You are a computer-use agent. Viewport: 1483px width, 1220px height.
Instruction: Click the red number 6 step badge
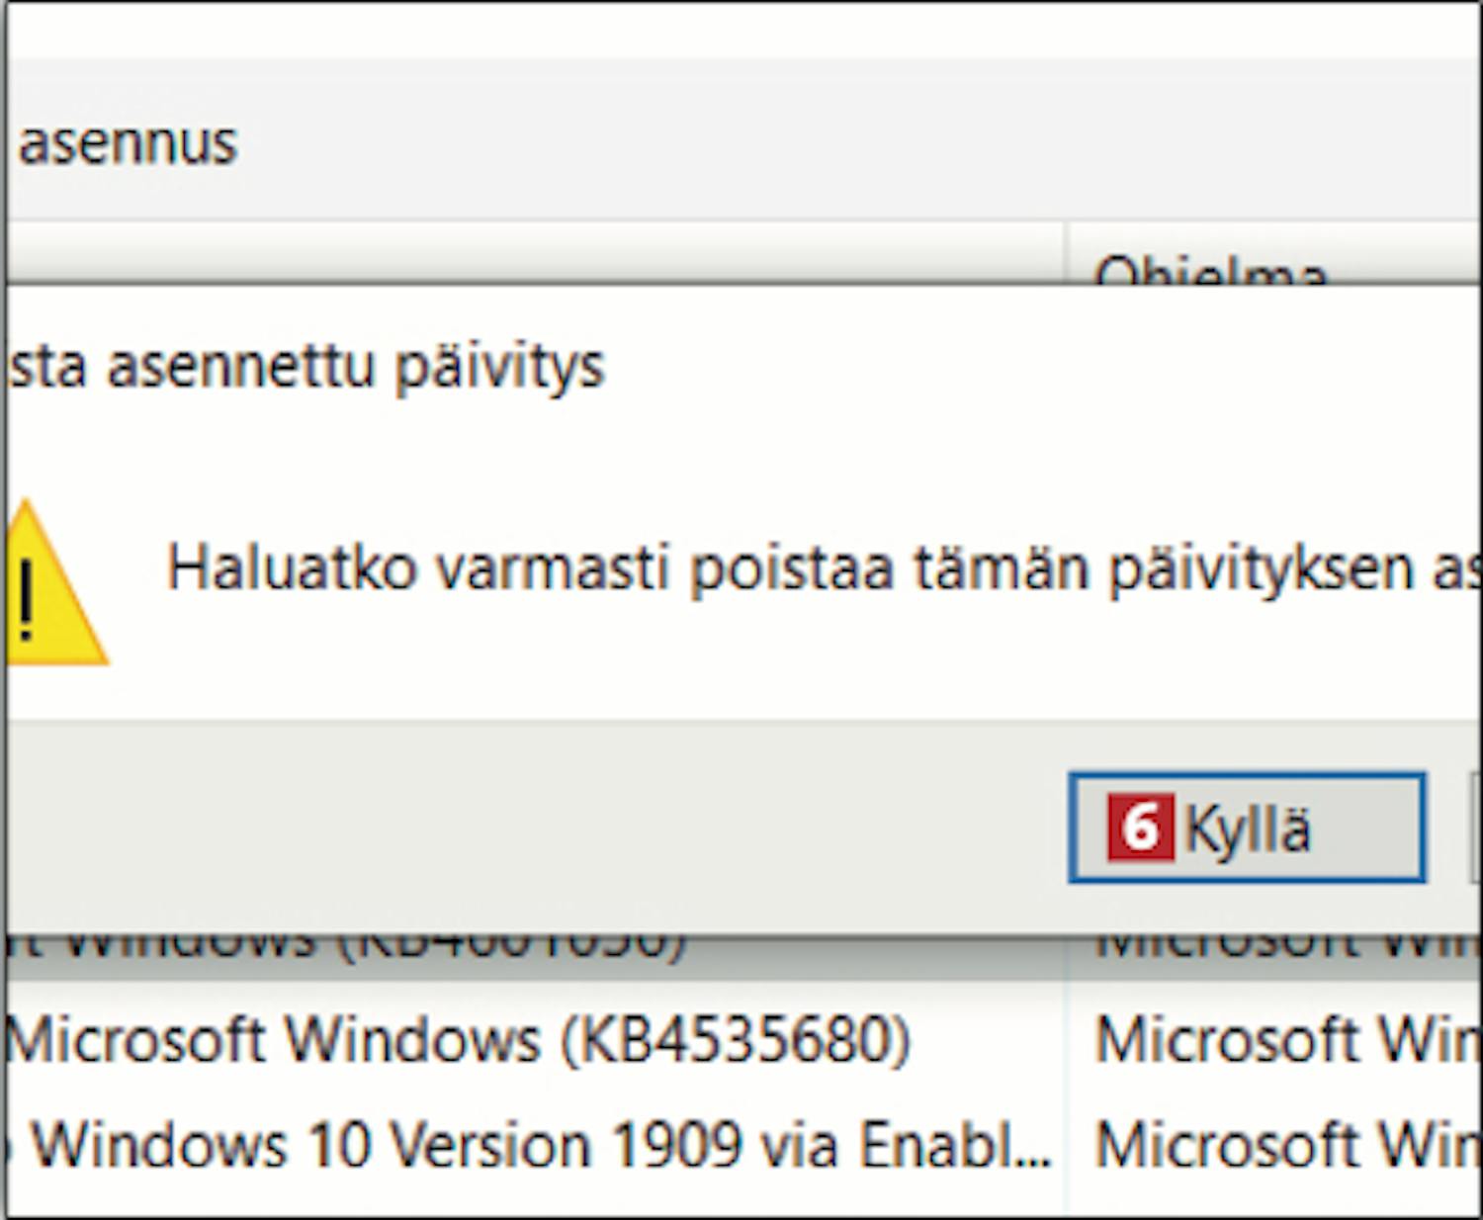(1140, 828)
